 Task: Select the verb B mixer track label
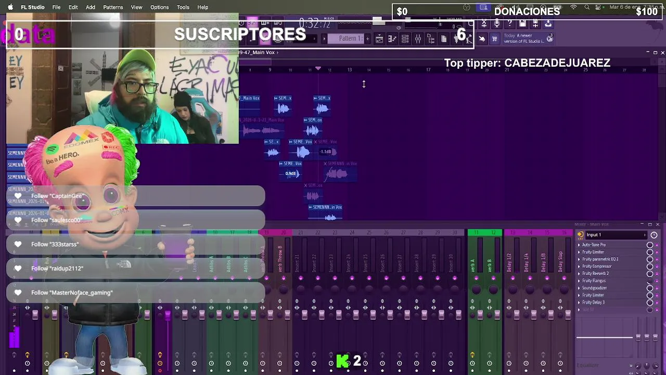(x=490, y=265)
